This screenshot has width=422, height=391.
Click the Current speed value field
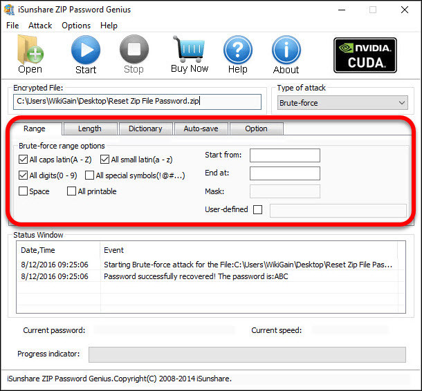(x=349, y=330)
